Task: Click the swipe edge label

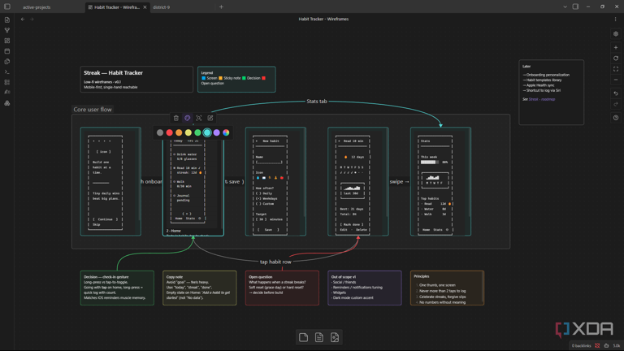Action: coord(399,181)
